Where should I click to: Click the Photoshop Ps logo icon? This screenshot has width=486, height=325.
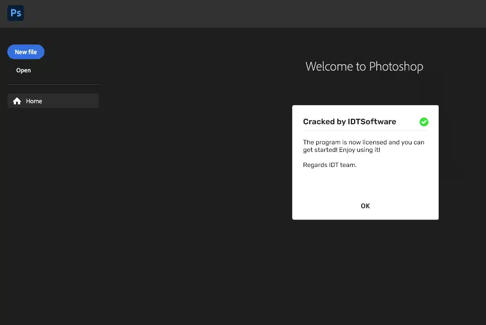pyautogui.click(x=16, y=13)
